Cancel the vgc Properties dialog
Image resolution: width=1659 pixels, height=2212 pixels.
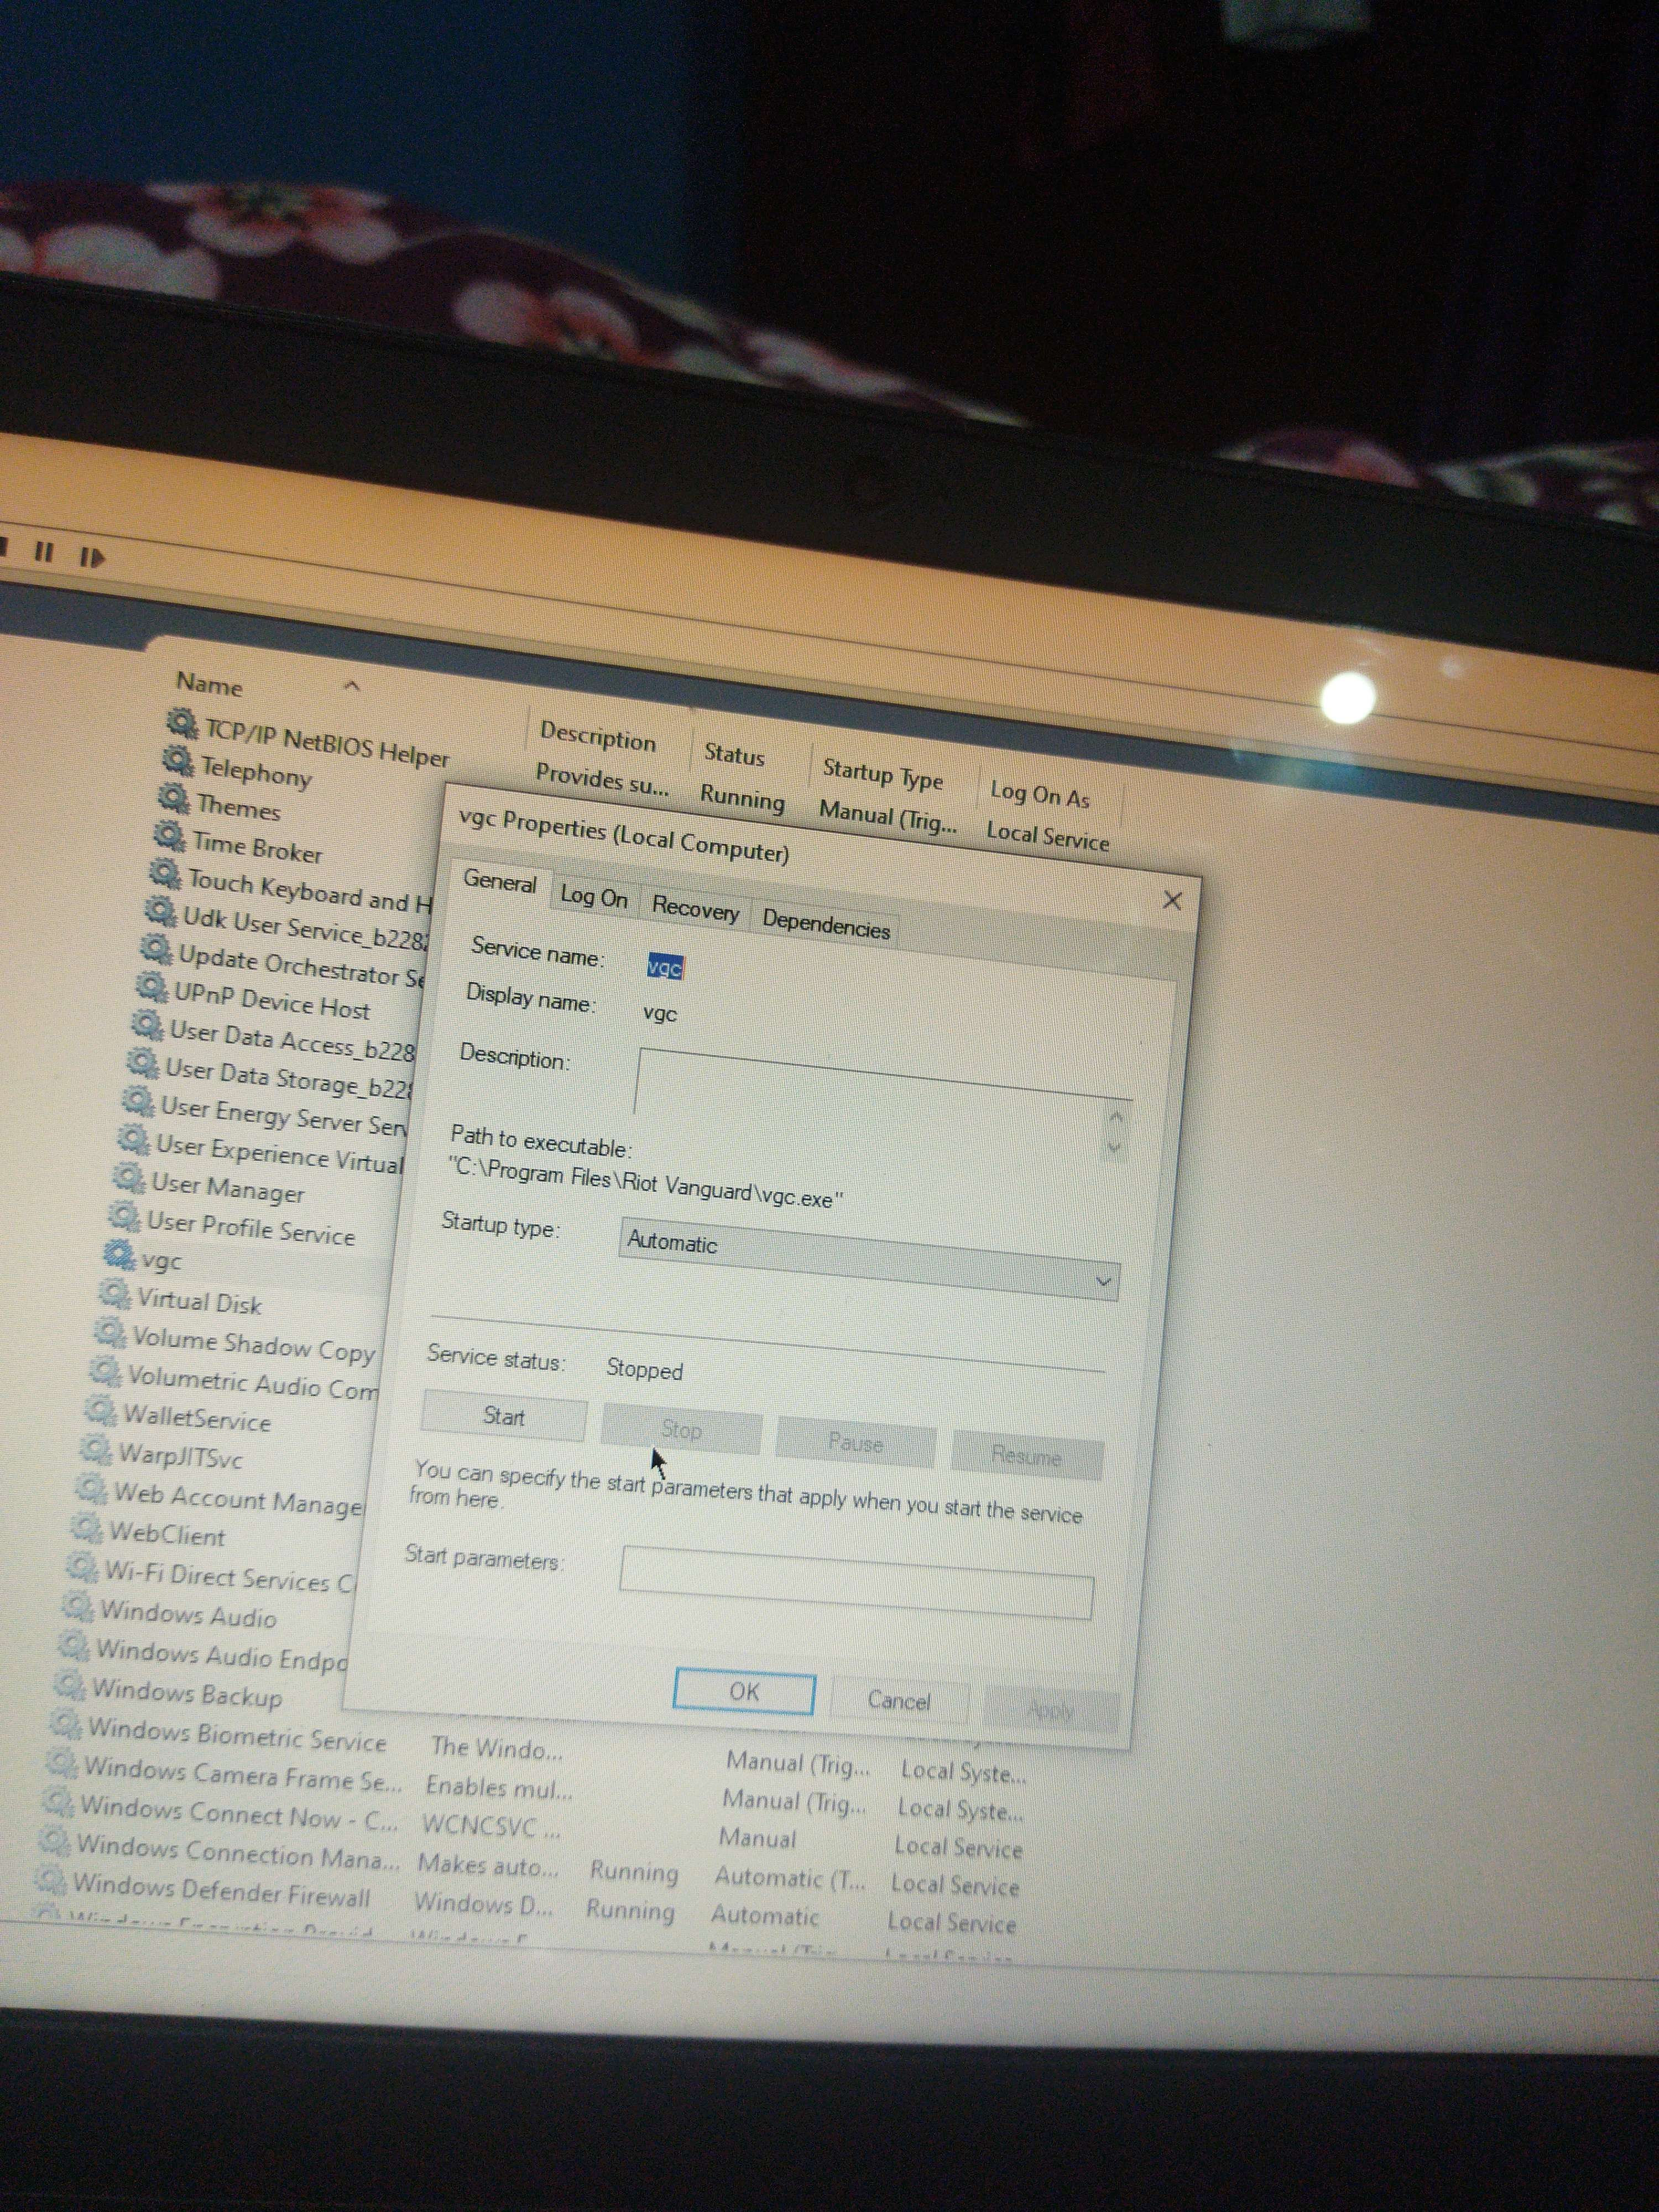click(898, 1701)
